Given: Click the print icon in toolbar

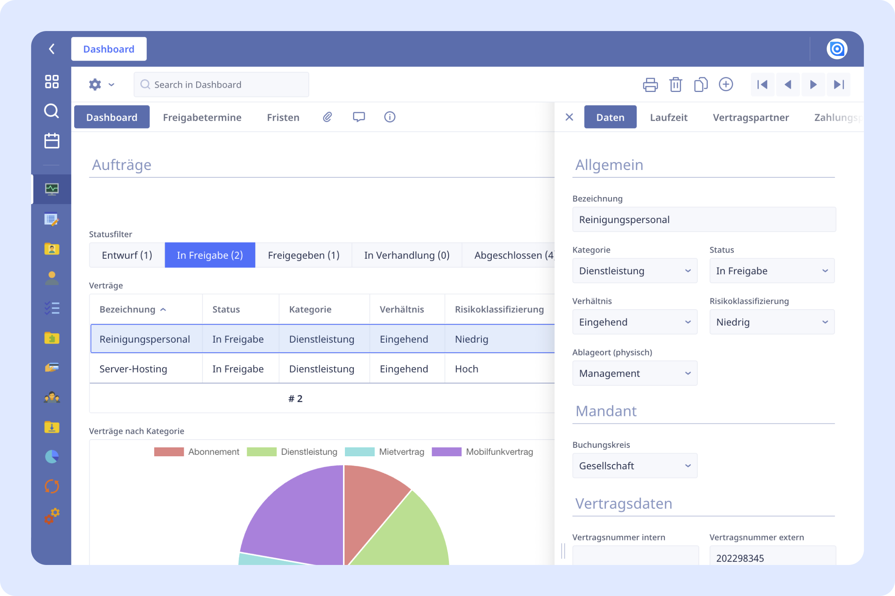Looking at the screenshot, I should coord(650,85).
